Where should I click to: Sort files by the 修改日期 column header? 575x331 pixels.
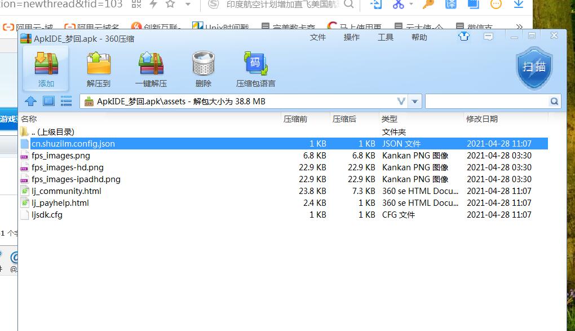(x=481, y=119)
